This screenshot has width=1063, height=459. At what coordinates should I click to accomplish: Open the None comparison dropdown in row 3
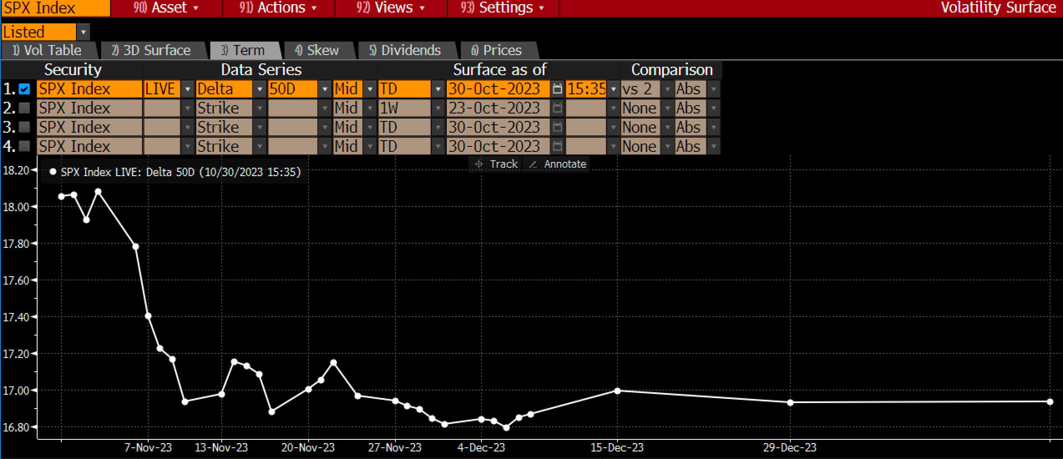pyautogui.click(x=668, y=127)
